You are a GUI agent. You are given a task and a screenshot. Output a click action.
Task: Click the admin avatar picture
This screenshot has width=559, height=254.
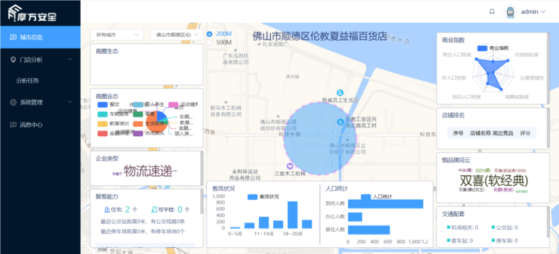510,12
